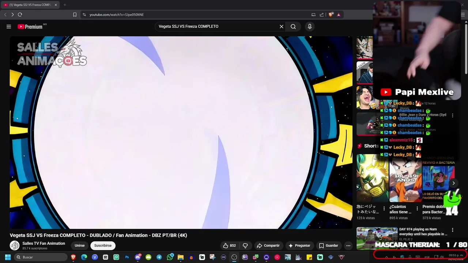The height and width of the screenshot is (263, 468).
Task: Click the magnifier search button
Action: pyautogui.click(x=293, y=27)
